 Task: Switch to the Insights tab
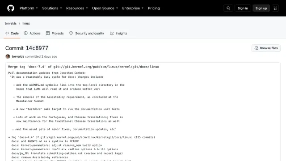[118, 34]
